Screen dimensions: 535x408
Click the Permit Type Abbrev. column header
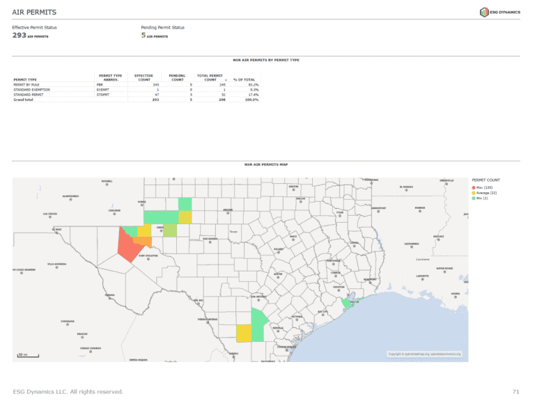[111, 78]
